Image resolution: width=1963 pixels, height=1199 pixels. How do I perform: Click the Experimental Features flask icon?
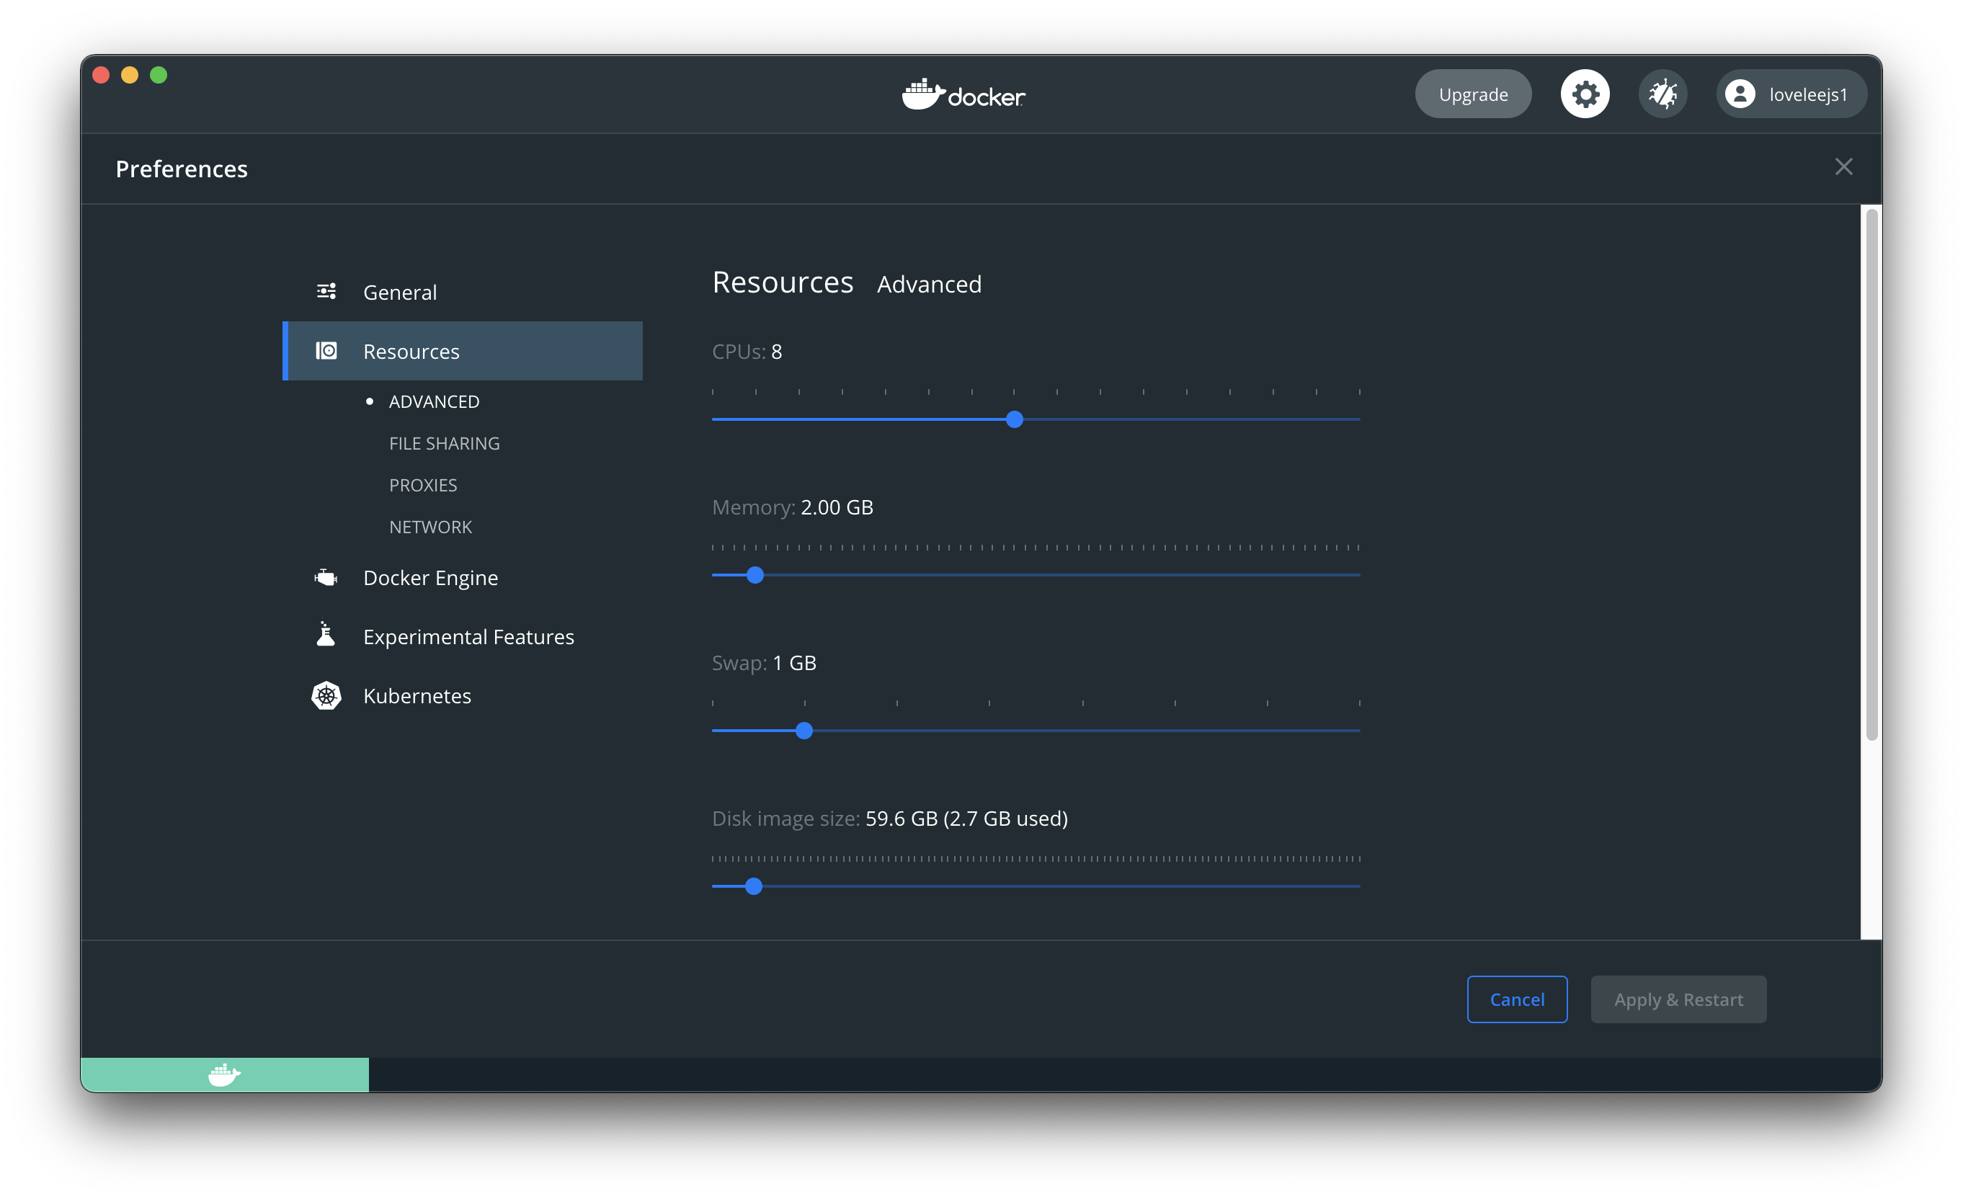(326, 635)
